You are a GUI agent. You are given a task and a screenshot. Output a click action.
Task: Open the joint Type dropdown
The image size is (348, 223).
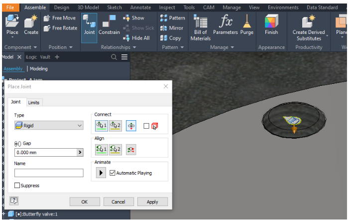click(x=49, y=126)
